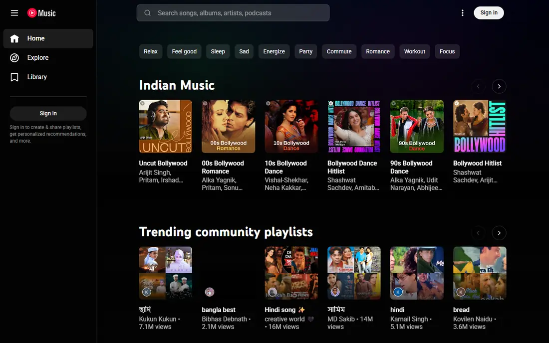Show previous Trending community playlists
The width and height of the screenshot is (549, 343).
478,233
